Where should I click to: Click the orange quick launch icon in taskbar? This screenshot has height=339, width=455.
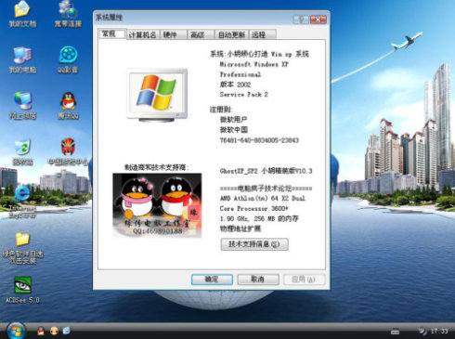54,331
